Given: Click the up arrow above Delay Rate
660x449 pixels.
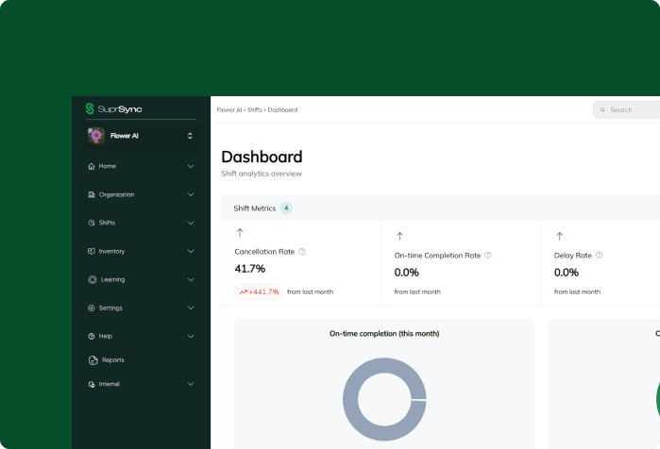Looking at the screenshot, I should pyautogui.click(x=559, y=236).
